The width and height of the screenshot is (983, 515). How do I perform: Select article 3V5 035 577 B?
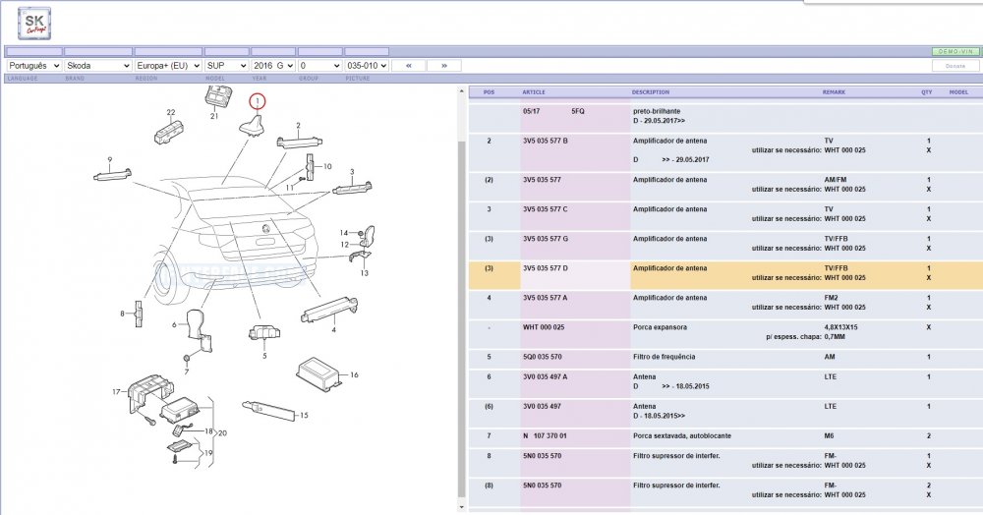pos(546,141)
